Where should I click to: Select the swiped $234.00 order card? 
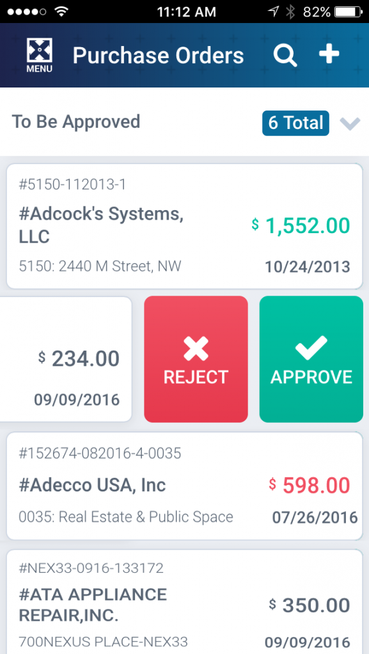coord(66,359)
